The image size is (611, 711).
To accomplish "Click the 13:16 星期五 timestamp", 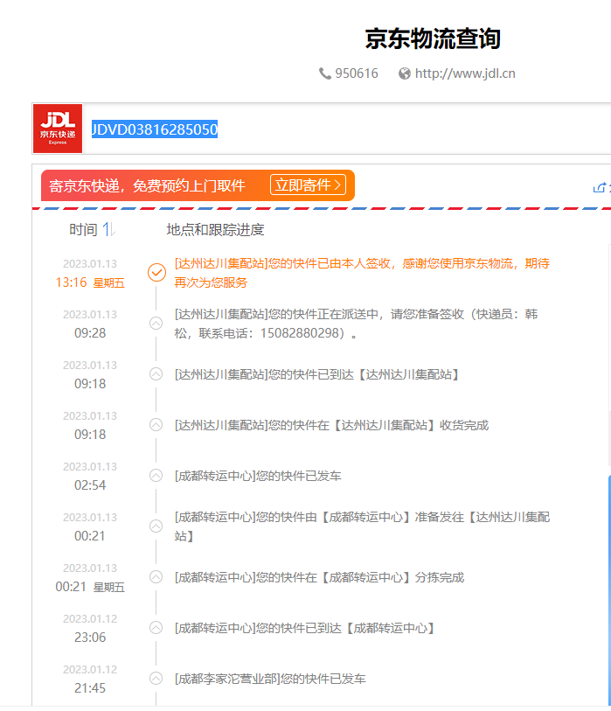I will [x=90, y=282].
